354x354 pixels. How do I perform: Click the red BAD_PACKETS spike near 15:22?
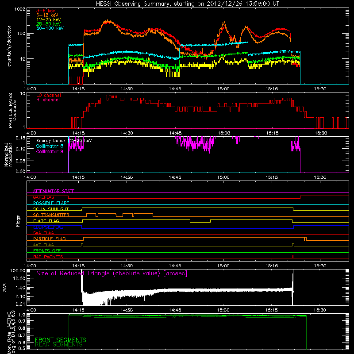[x=293, y=257]
